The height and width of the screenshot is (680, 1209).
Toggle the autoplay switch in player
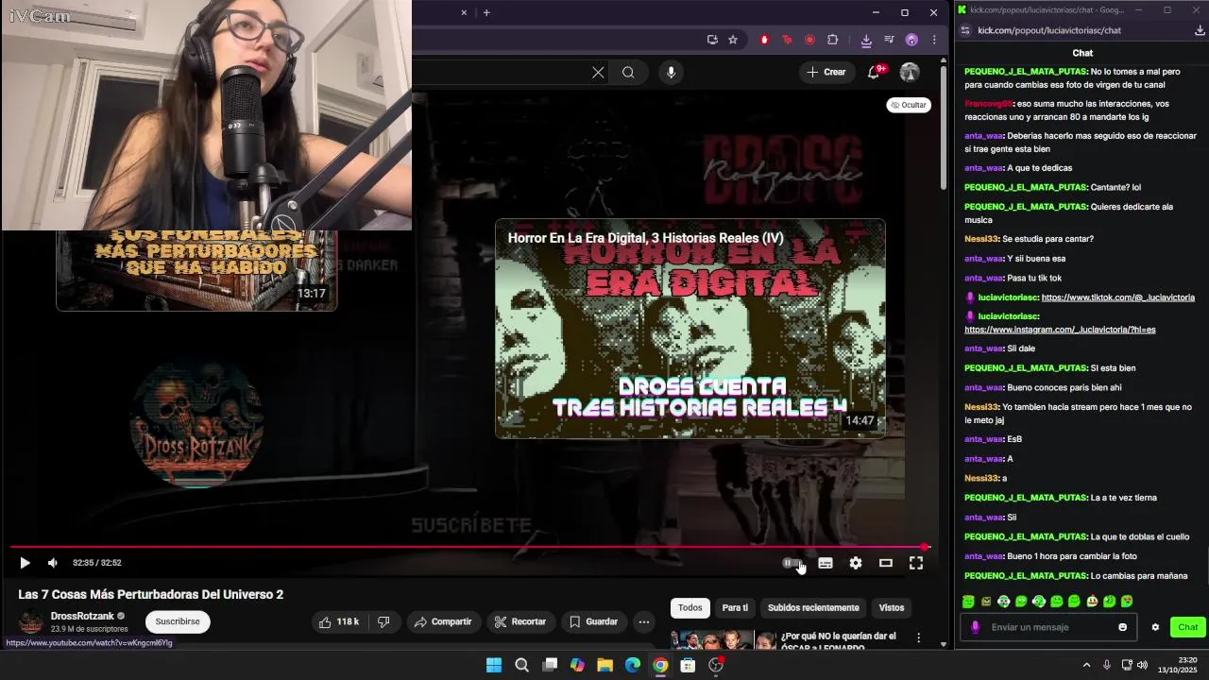(x=792, y=563)
